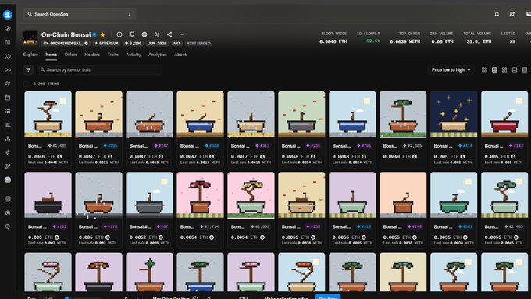Click the BY ONCHAINBONSAI_ creator badge
This screenshot has width=531, height=299.
pyautogui.click(x=66, y=44)
